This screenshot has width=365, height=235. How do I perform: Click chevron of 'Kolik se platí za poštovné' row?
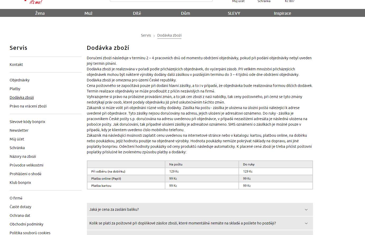(306, 223)
